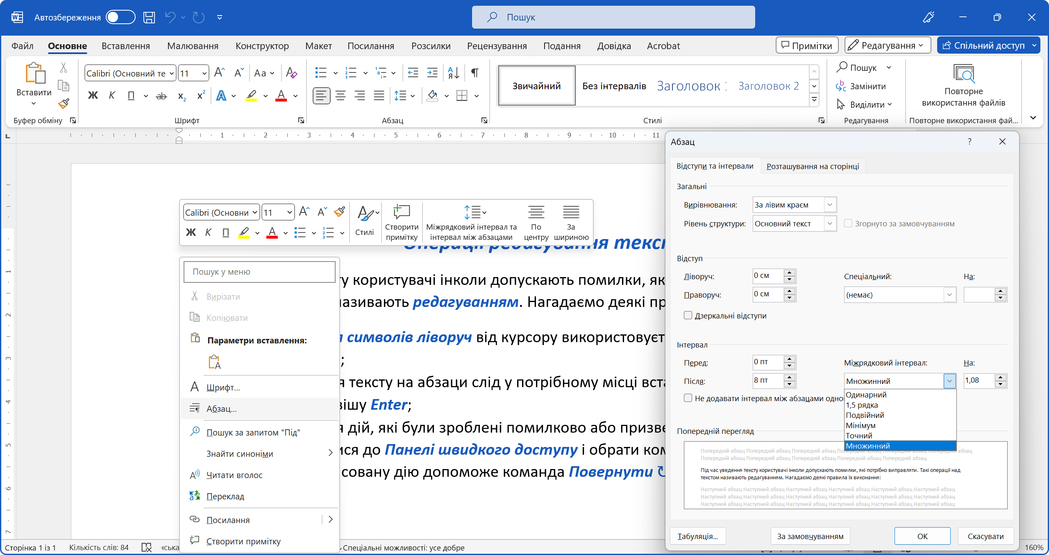Select the Format Painter tool
Viewport: 1049px width, 555px height.
pos(64,104)
